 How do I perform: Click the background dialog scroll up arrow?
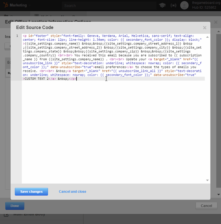pyautogui.click(x=219, y=31)
